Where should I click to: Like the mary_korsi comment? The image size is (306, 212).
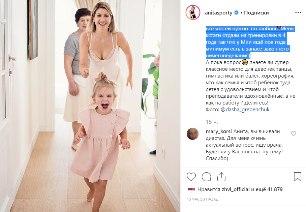tap(293, 133)
